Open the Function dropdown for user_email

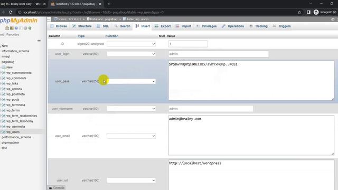click(132, 136)
